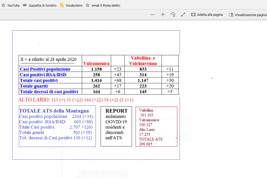Image resolution: width=267 pixels, height=178 pixels.
Task: Select the value 1.416 in the table
Action: point(96,80)
